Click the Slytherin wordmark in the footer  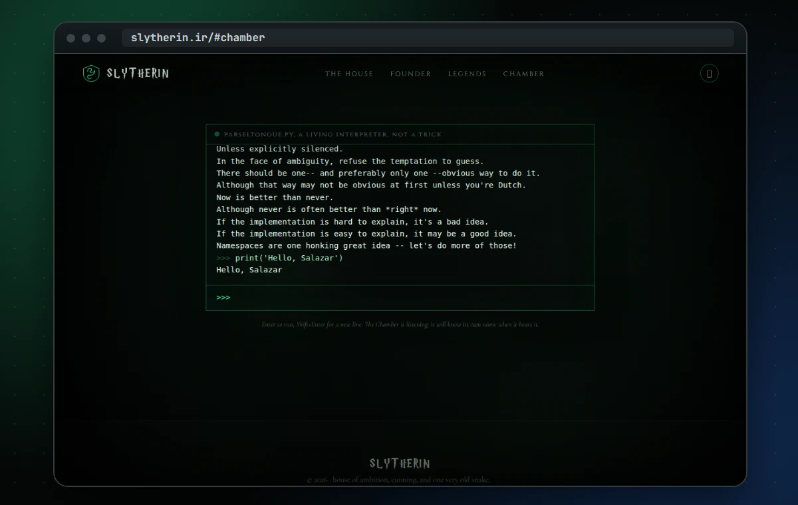tap(400, 464)
